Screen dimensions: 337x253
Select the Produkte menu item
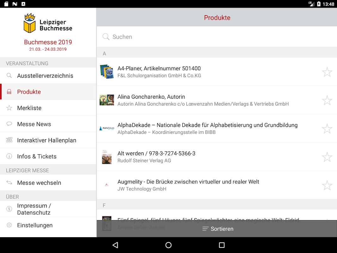48,92
